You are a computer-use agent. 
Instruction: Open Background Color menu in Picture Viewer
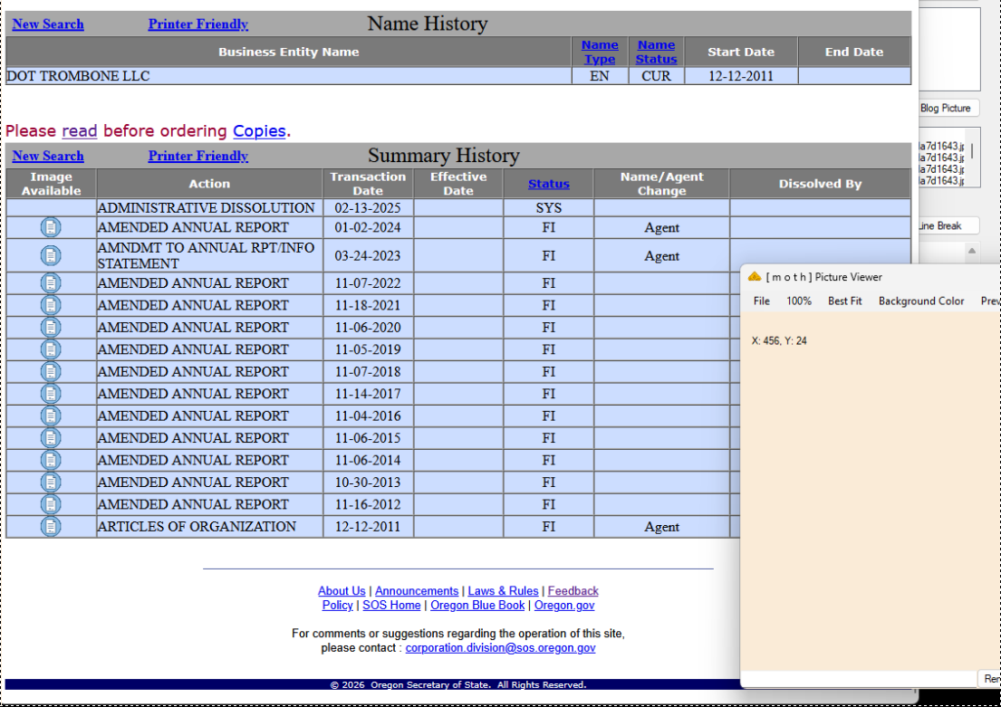pos(920,301)
